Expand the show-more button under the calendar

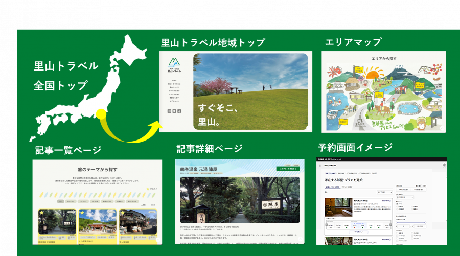coord(358,232)
